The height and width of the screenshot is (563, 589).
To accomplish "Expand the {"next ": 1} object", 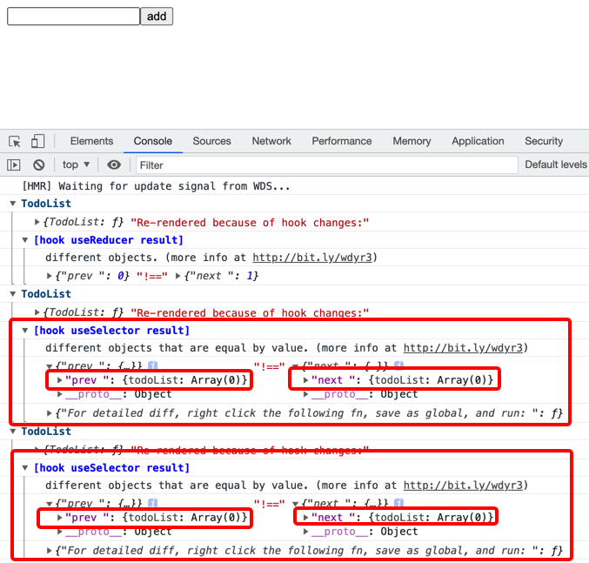I will tap(178, 276).
